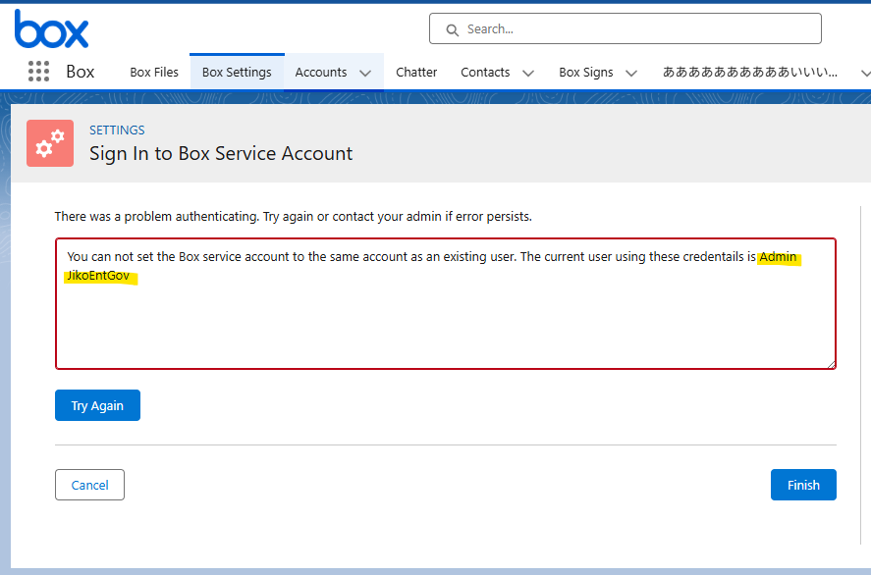This screenshot has height=575, width=871.
Task: Open the Contacts tab
Action: point(485,72)
